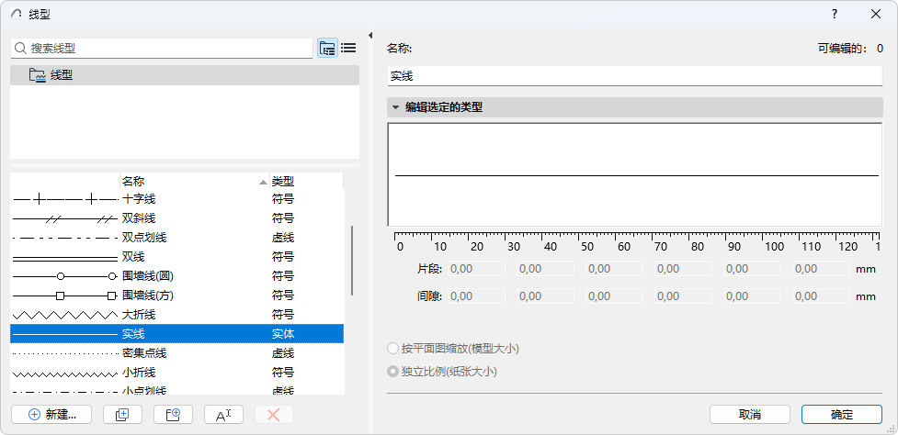This screenshot has width=898, height=435.
Task: Collapse the 编辑选定的类型 section
Action: [x=394, y=106]
